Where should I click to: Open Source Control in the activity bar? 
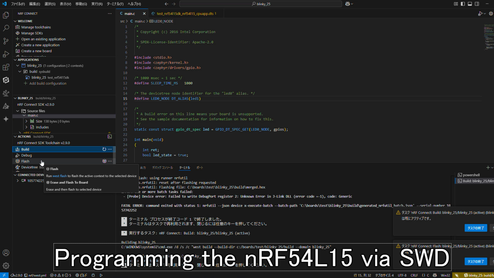point(6,41)
